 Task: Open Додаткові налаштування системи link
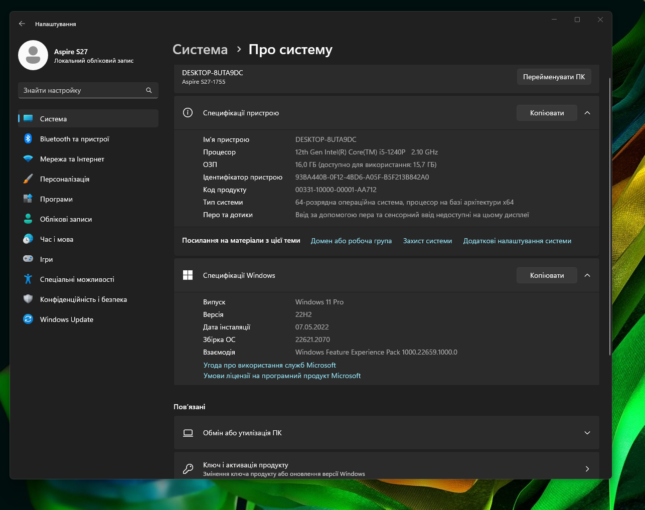[x=517, y=241]
